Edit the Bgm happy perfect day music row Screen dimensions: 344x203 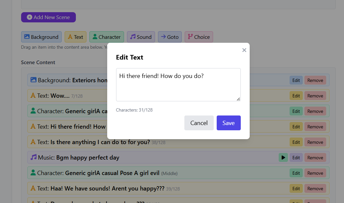[x=296, y=158]
